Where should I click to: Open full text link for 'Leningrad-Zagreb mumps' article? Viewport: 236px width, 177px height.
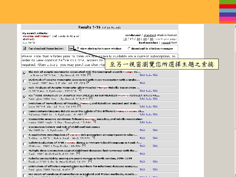tap(149, 75)
